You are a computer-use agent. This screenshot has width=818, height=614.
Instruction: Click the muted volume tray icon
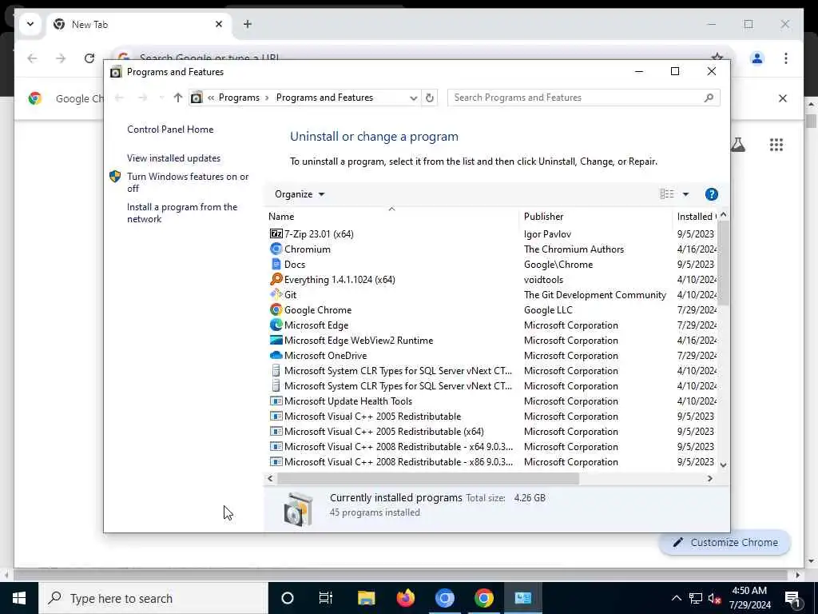coord(715,598)
